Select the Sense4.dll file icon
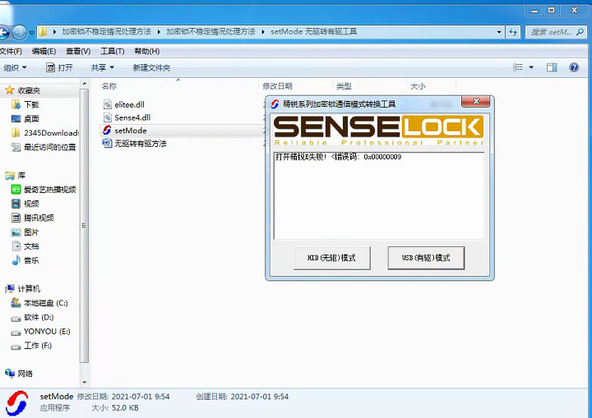Viewport: 592px width, 418px height. point(107,117)
